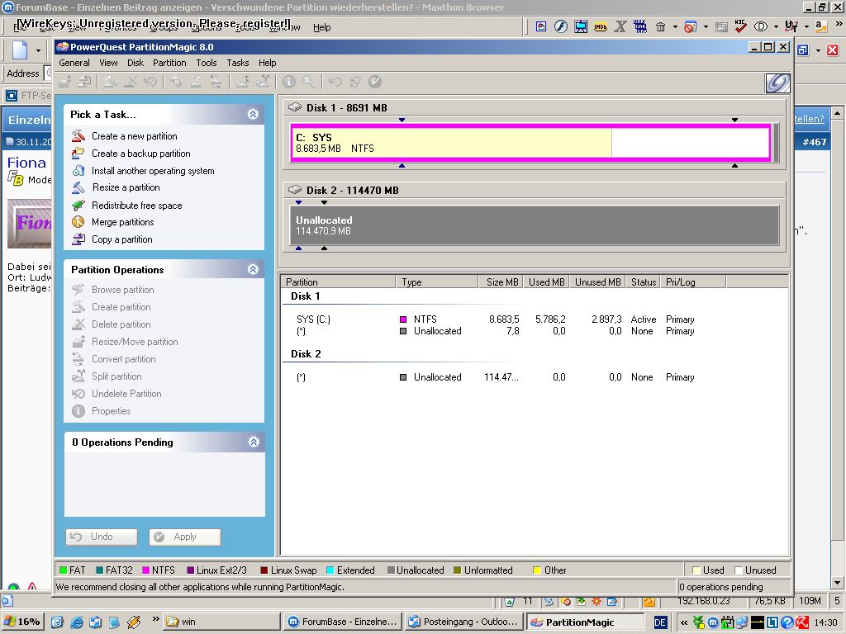
Task: Open the Tasks menu
Action: point(237,63)
